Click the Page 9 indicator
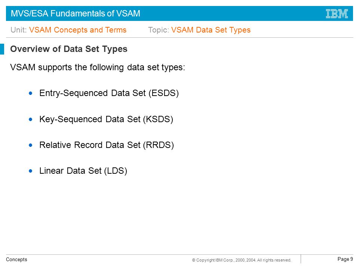This screenshot has width=359, height=269. (345, 259)
